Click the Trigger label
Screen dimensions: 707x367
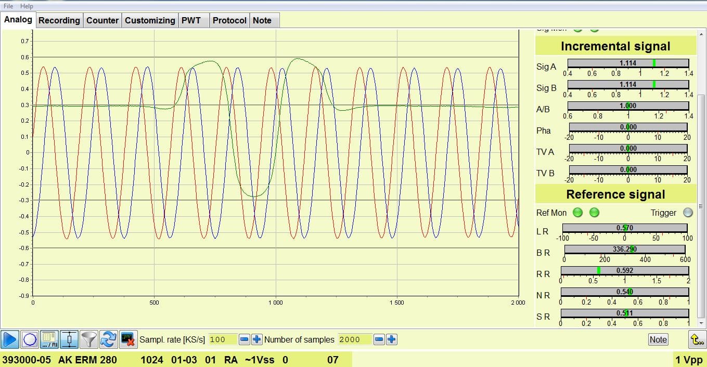pos(663,213)
